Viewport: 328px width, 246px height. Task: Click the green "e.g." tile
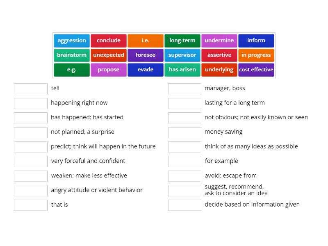71,69
